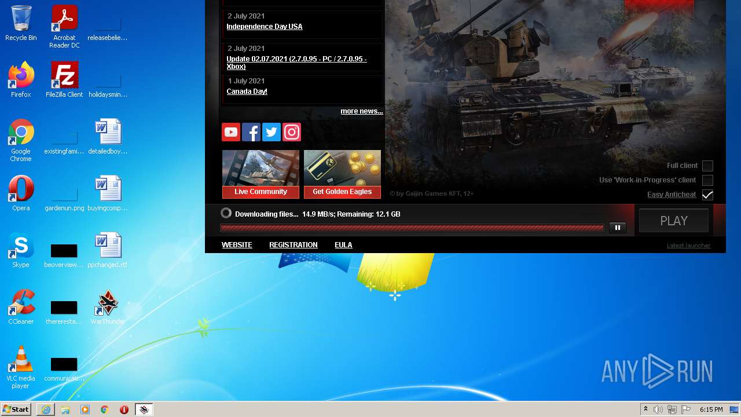
Task: Open the Start menu
Action: [x=16, y=409]
